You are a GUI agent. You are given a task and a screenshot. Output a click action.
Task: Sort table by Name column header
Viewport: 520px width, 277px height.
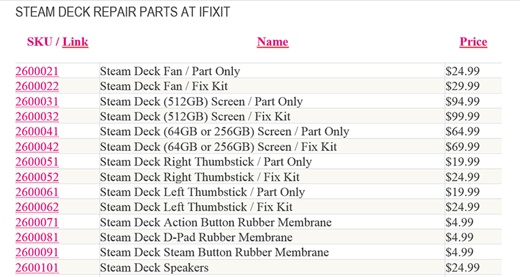272,42
